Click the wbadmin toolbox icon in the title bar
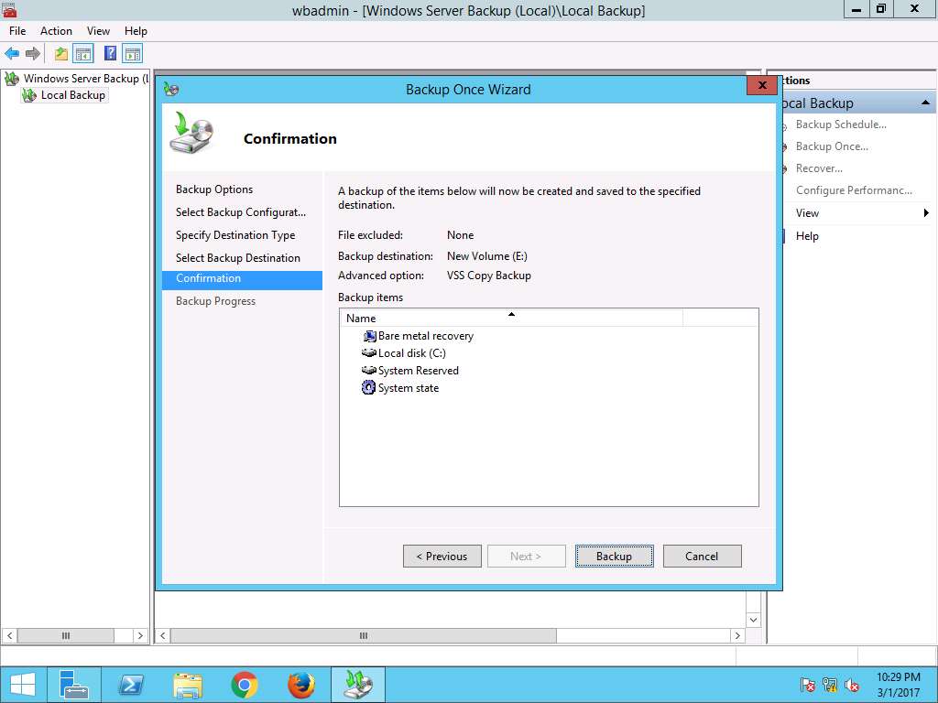Viewport: 938px width, 703px height. pos(9,9)
